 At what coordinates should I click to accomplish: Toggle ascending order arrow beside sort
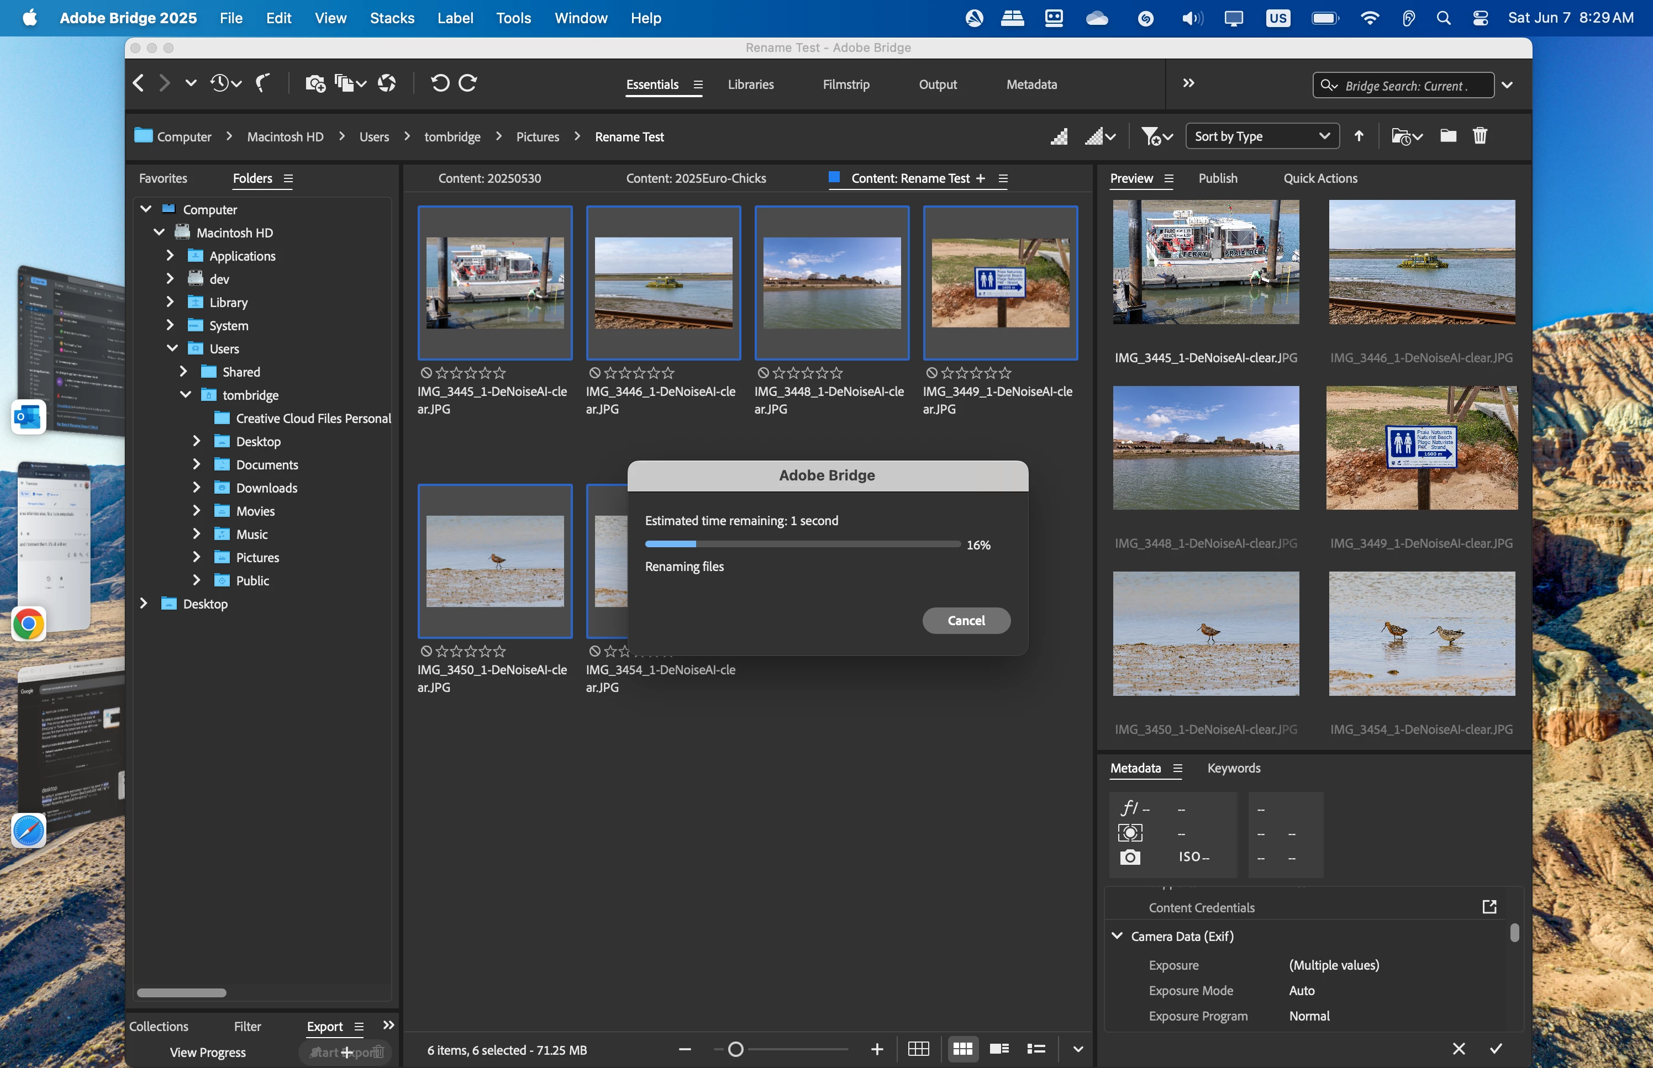(x=1359, y=136)
